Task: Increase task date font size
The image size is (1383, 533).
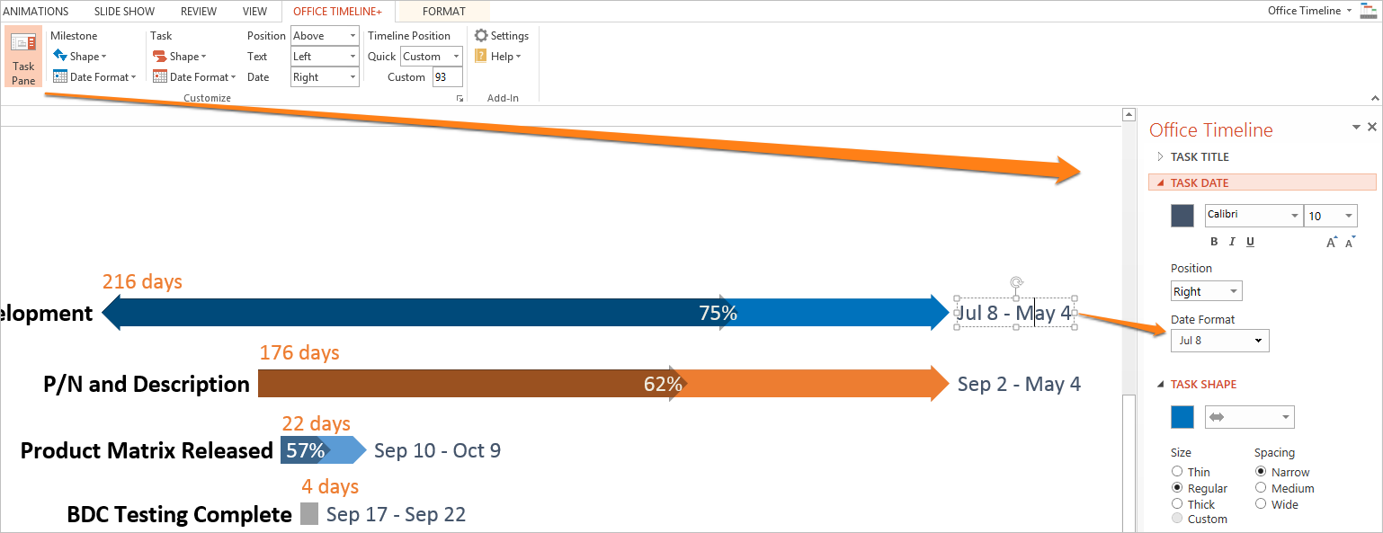Action: pyautogui.click(x=1333, y=242)
